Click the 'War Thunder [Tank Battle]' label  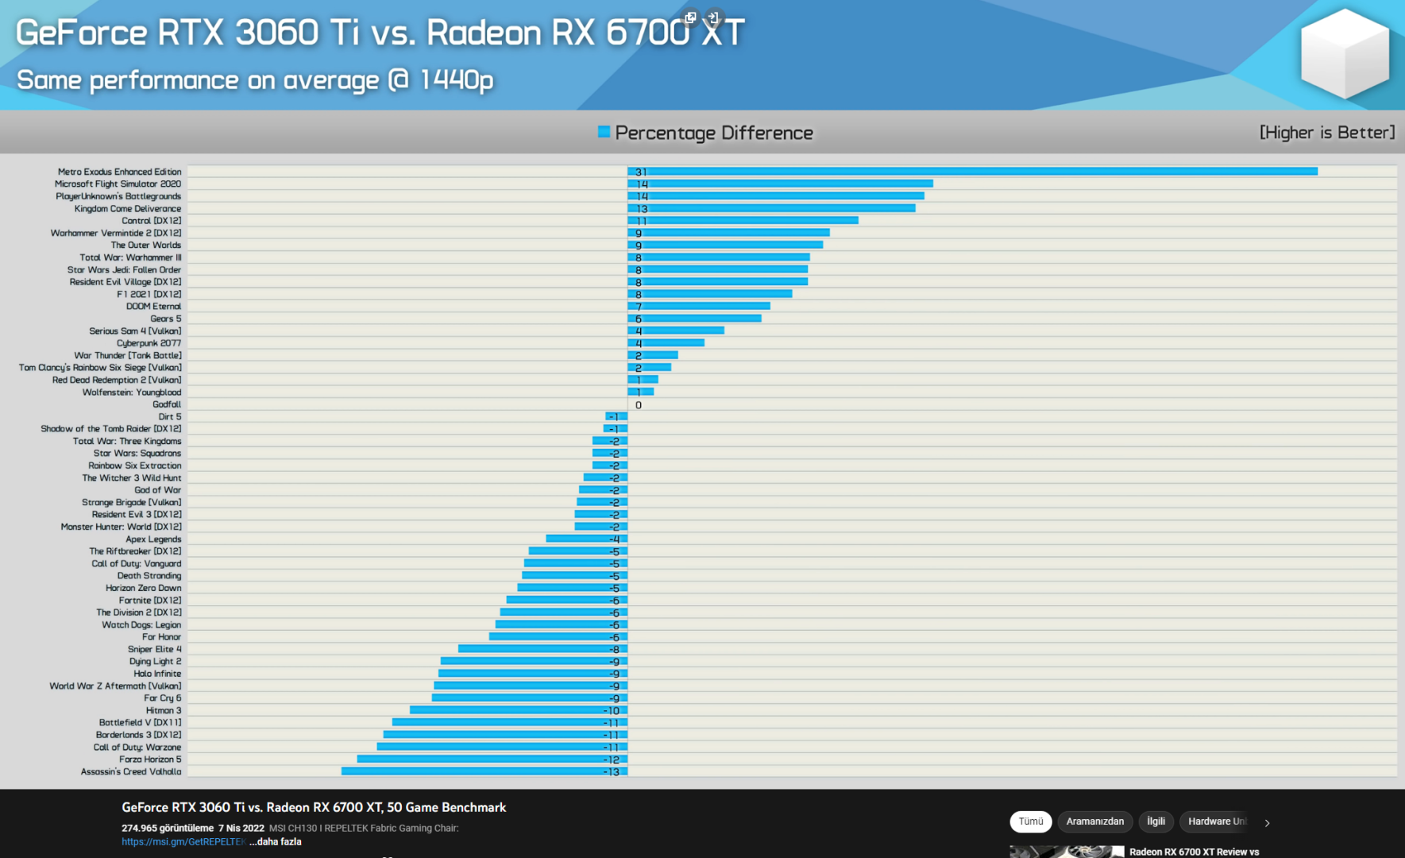128,355
